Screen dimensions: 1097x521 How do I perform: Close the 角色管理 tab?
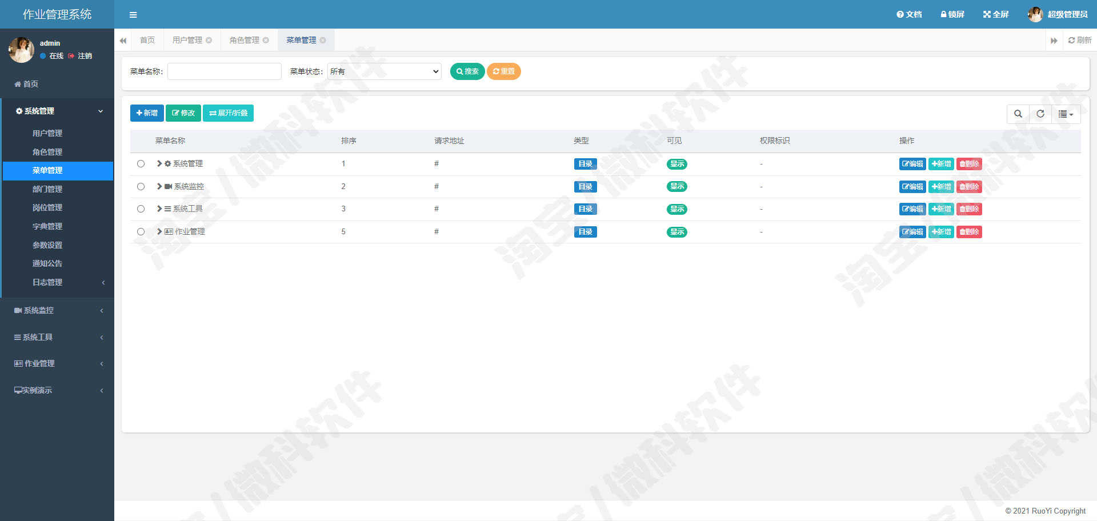pos(266,40)
